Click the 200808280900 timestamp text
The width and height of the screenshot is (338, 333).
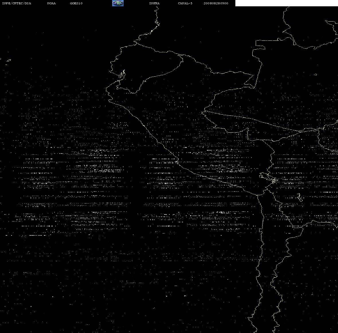pyautogui.click(x=216, y=3)
